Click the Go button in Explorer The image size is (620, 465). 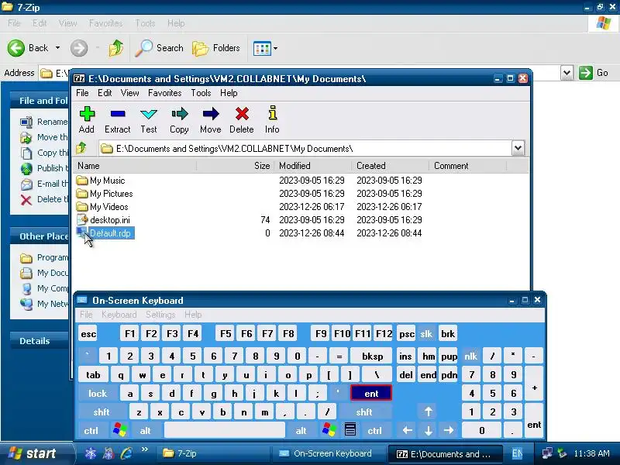(594, 73)
